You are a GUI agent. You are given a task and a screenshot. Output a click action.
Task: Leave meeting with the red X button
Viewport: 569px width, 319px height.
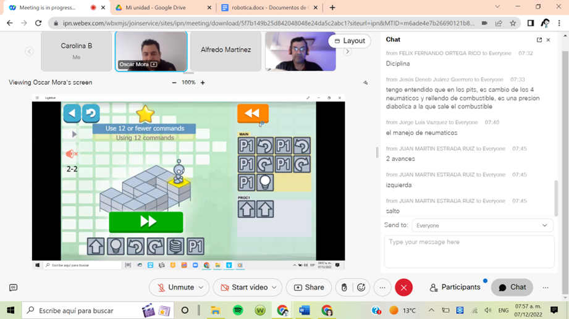tap(403, 288)
